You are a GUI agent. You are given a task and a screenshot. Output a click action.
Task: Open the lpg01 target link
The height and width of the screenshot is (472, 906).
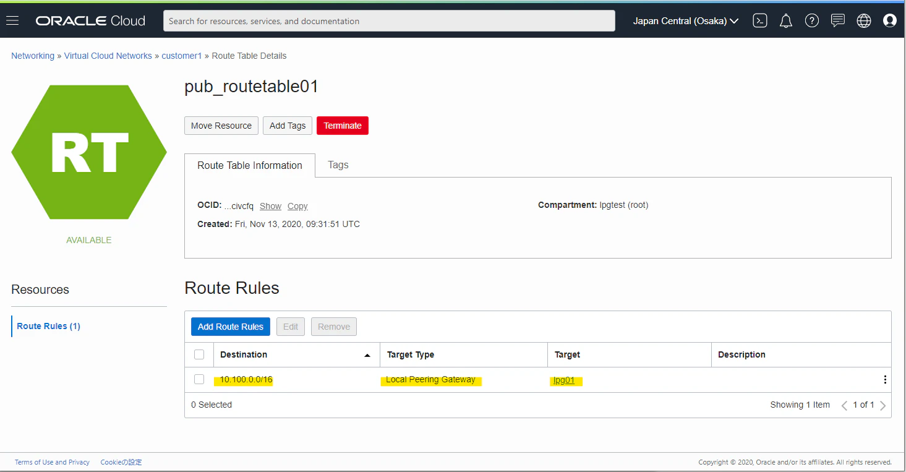point(564,380)
